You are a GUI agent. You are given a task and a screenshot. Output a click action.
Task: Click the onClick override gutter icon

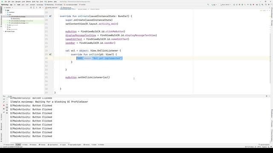pos(50,54)
